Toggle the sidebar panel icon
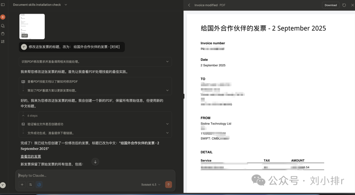The height and width of the screenshot is (195, 355). (3, 5)
